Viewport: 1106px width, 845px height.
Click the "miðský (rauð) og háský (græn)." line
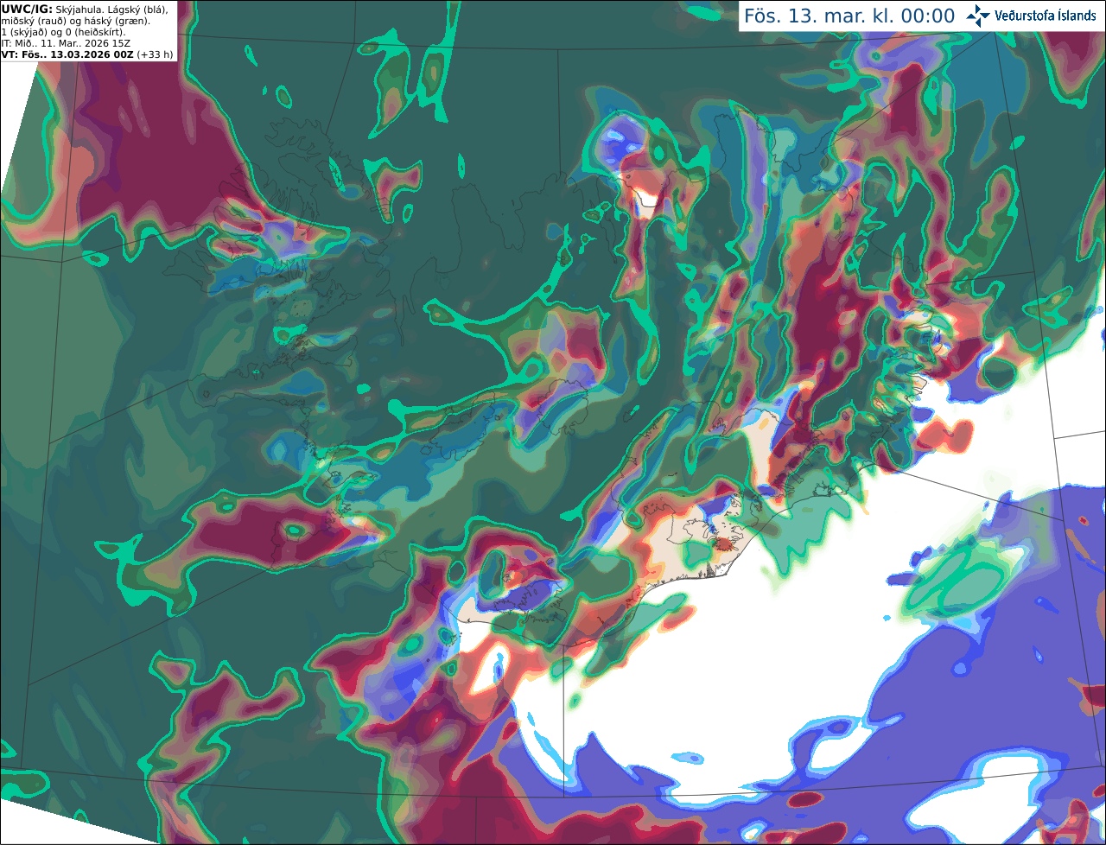[76, 21]
